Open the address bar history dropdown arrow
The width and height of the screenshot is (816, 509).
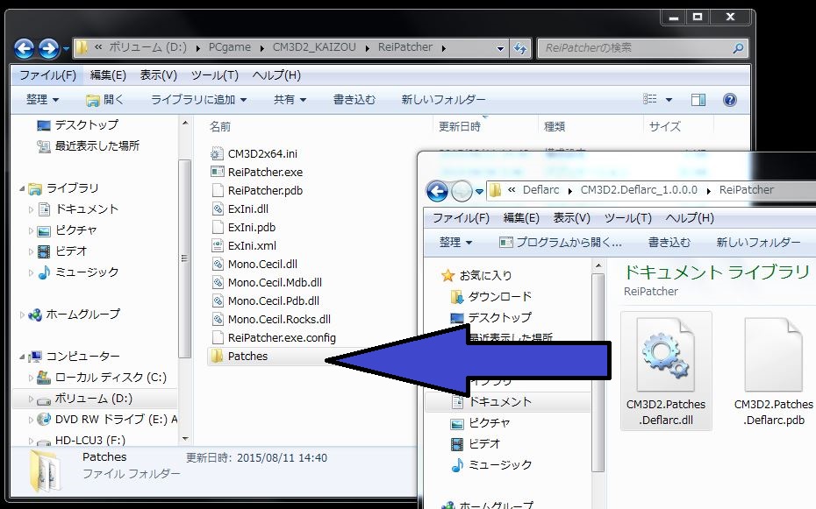click(500, 49)
